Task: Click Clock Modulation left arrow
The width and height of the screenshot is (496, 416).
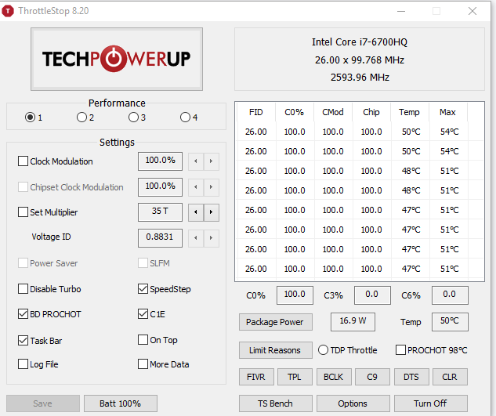Action: tap(196, 161)
